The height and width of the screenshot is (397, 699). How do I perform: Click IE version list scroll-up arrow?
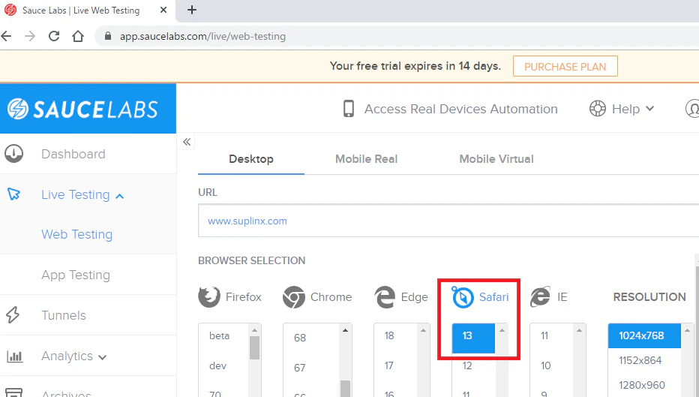click(579, 330)
